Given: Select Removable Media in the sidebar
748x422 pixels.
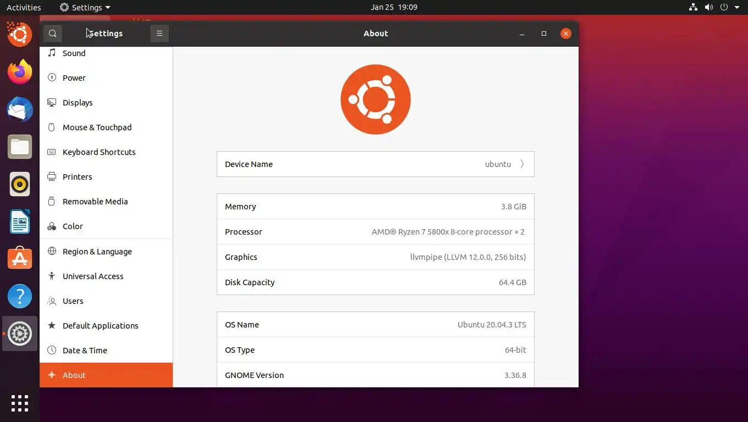Looking at the screenshot, I should click(x=106, y=201).
